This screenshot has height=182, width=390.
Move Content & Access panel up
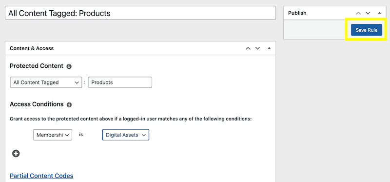tap(248, 48)
